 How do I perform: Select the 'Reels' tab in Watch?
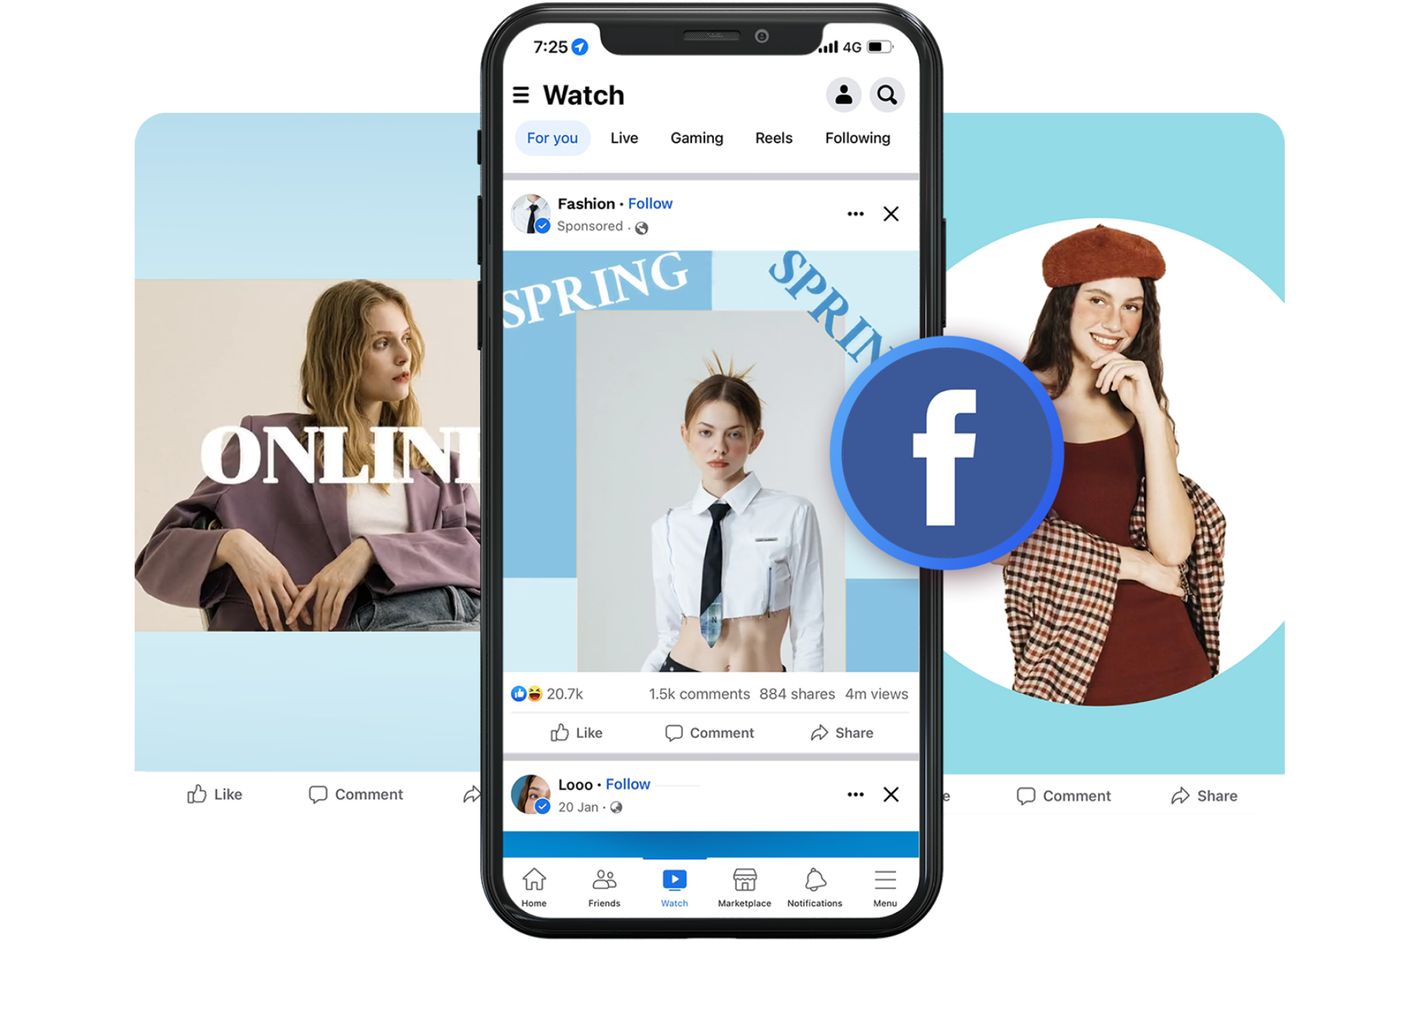click(x=775, y=138)
